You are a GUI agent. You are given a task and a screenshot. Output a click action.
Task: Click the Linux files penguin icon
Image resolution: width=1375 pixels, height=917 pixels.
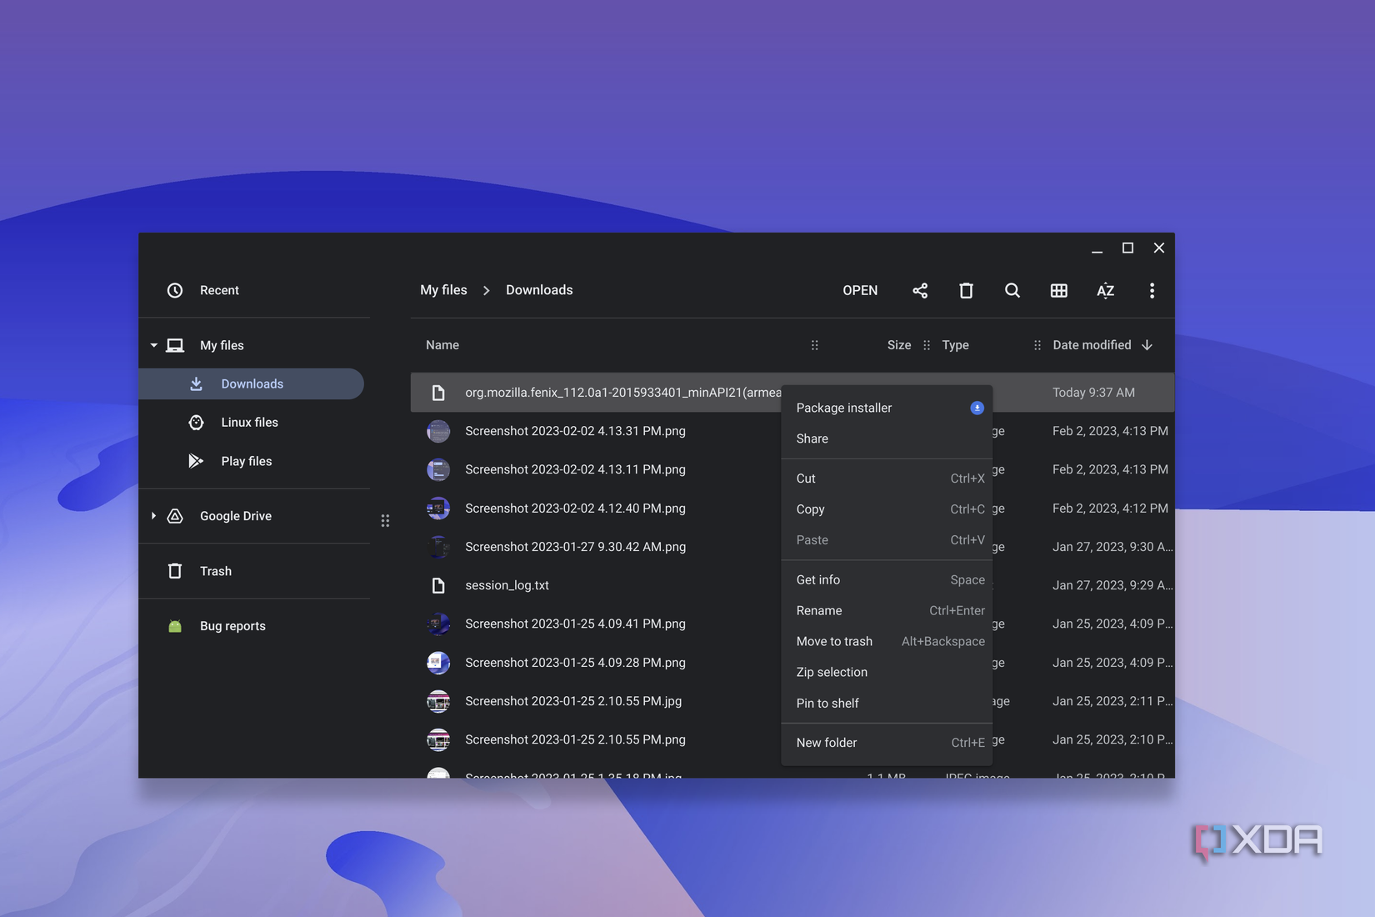(196, 422)
